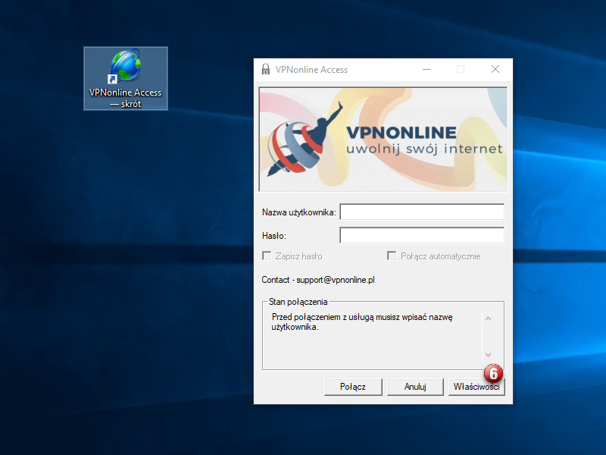Click scroll-up arrow in Stan połączenia box

point(488,318)
